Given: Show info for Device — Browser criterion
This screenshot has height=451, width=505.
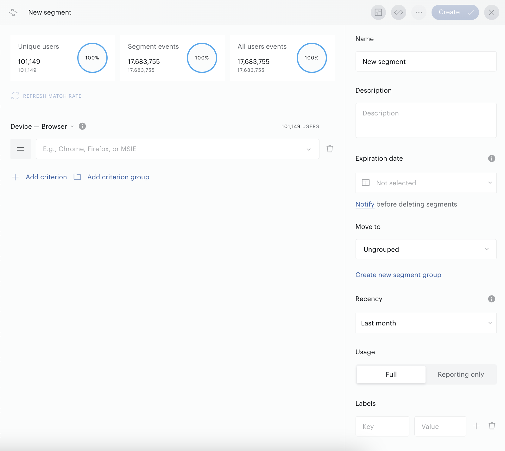Looking at the screenshot, I should [82, 126].
